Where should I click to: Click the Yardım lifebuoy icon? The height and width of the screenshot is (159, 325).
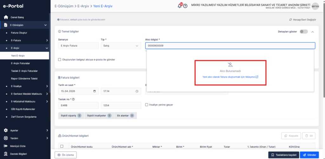pyautogui.click(x=6, y=138)
